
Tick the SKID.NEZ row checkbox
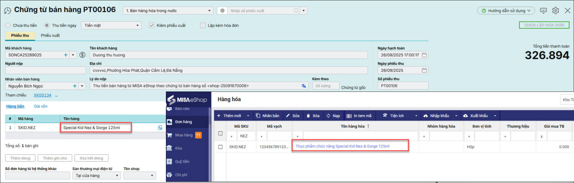pyautogui.click(x=220, y=147)
